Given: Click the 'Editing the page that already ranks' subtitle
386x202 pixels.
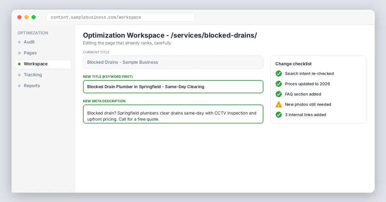Looking at the screenshot, I should pyautogui.click(x=127, y=43).
